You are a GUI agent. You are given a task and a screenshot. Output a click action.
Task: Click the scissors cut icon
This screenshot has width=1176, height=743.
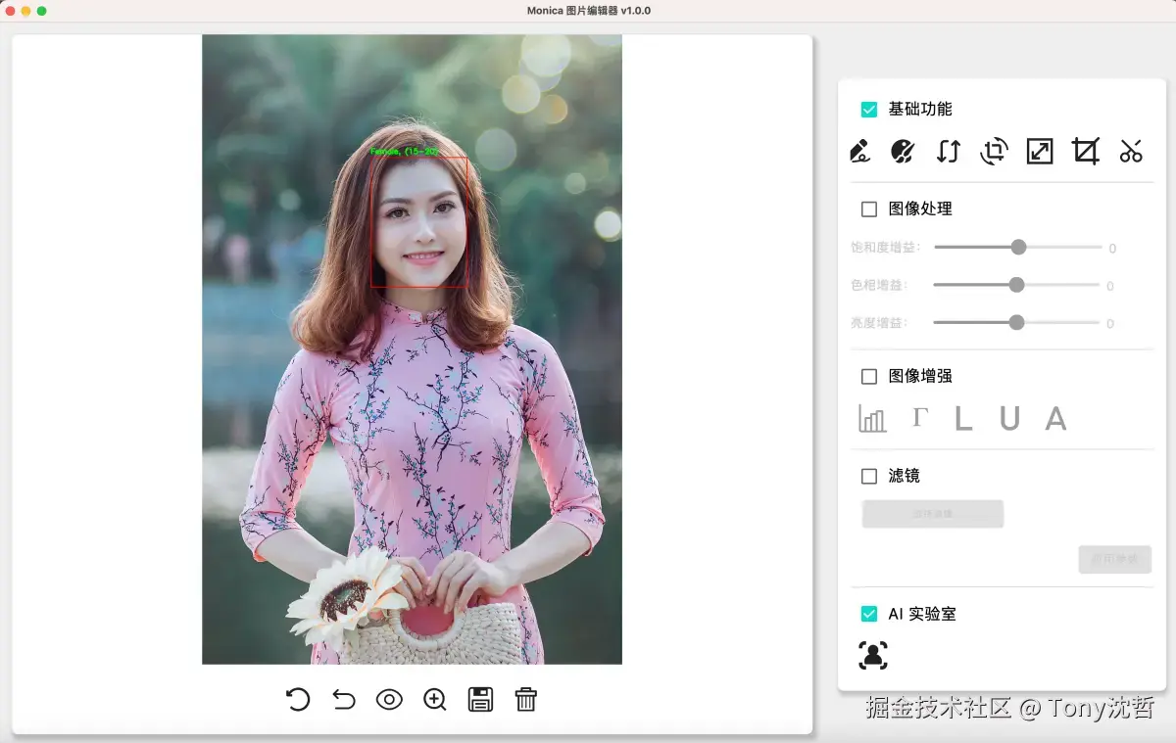(x=1131, y=151)
